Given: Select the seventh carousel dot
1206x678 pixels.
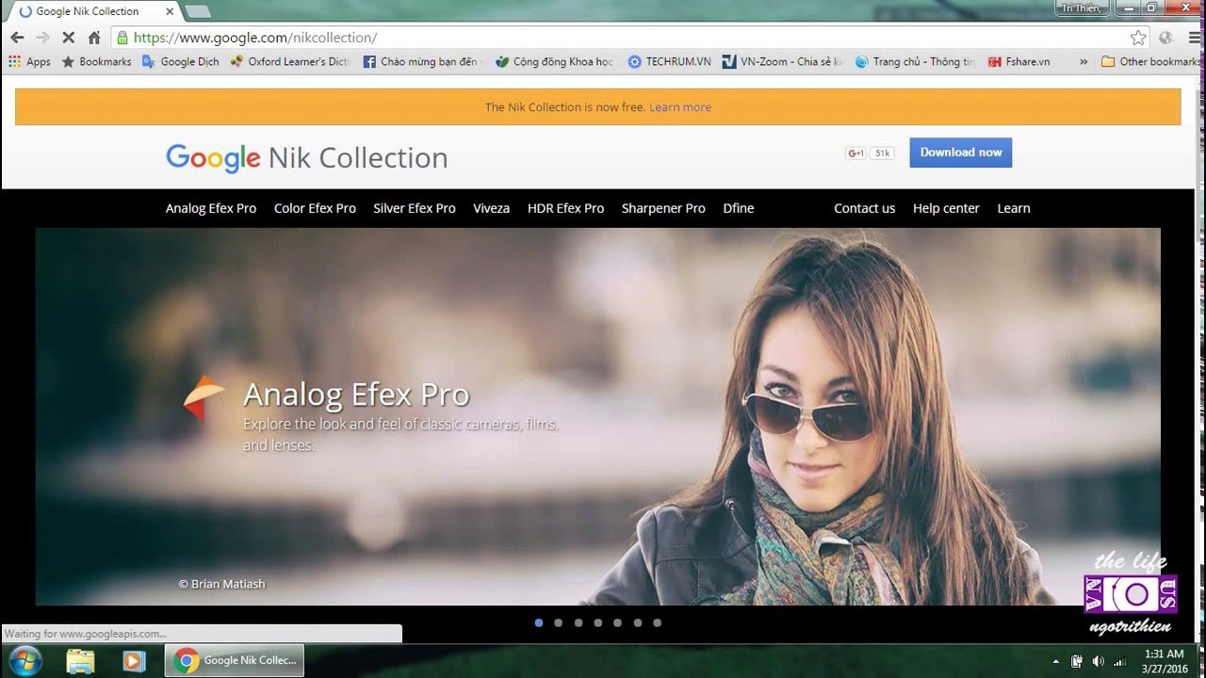Looking at the screenshot, I should 658,622.
